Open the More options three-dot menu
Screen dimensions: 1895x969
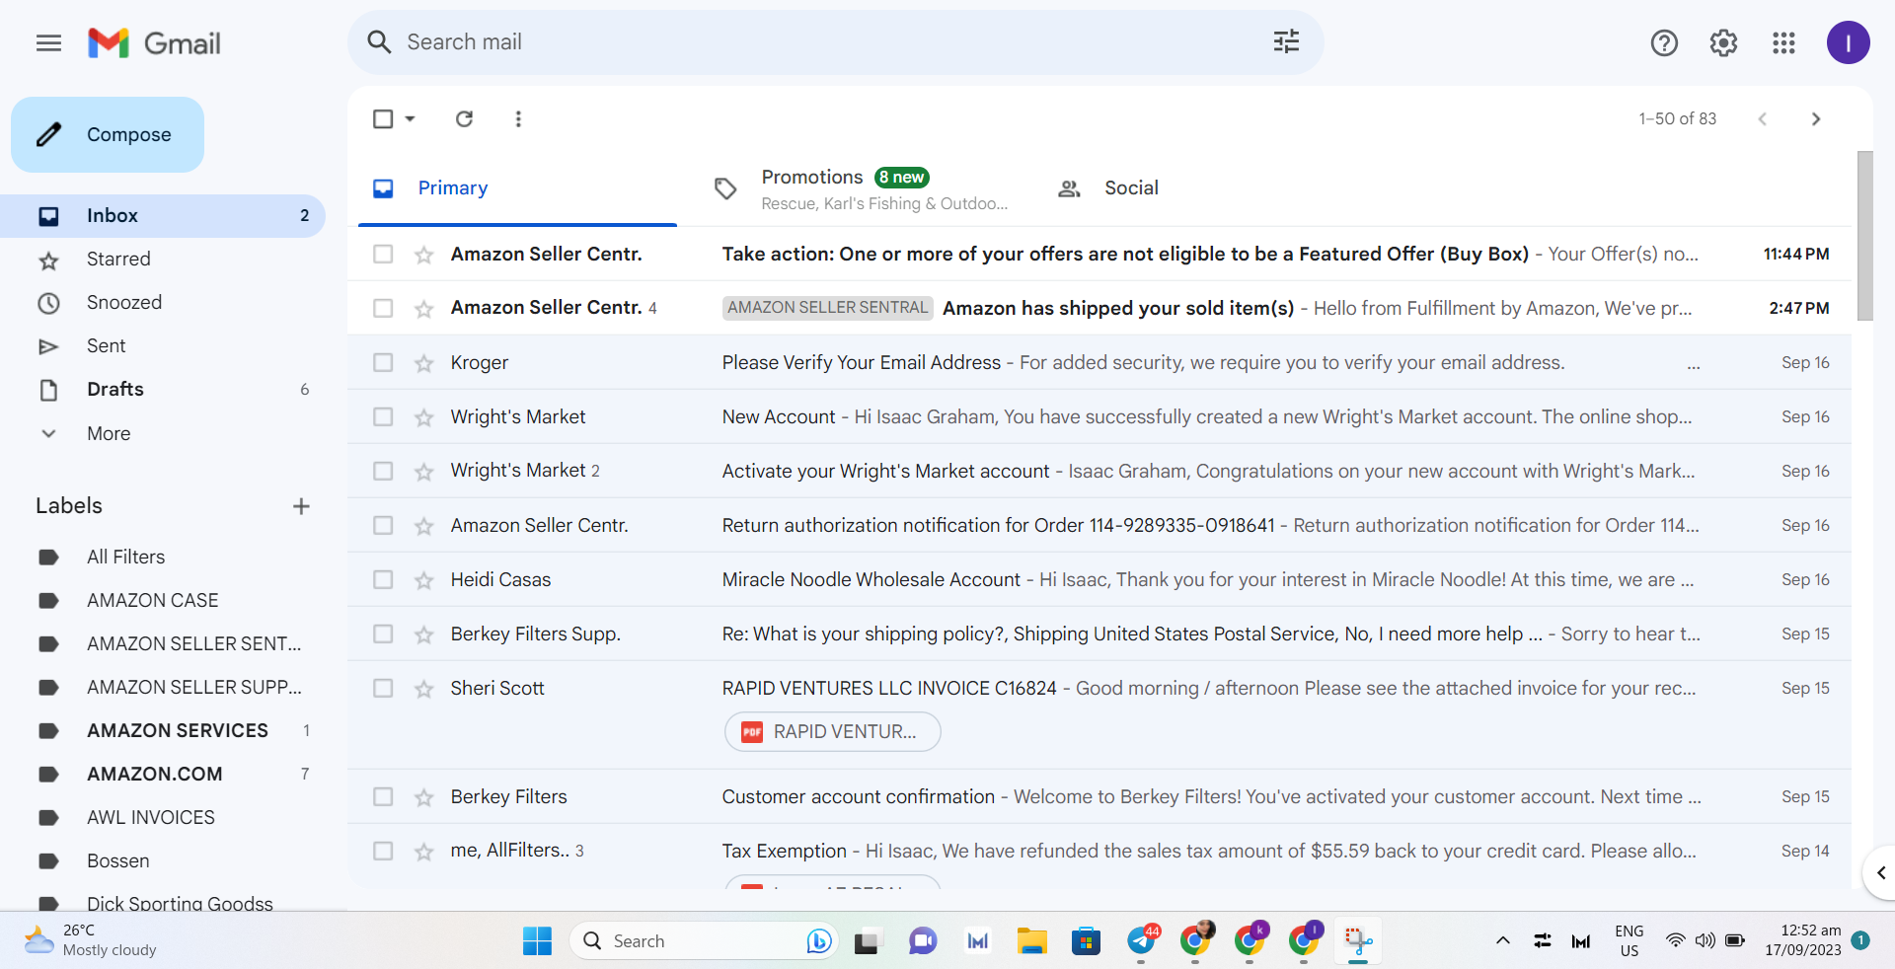coord(518,118)
